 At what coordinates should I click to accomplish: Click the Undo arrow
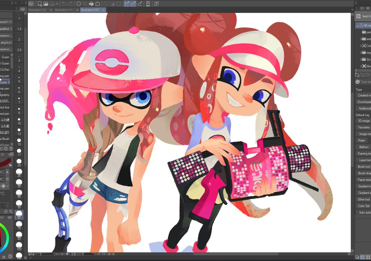(64, 4)
